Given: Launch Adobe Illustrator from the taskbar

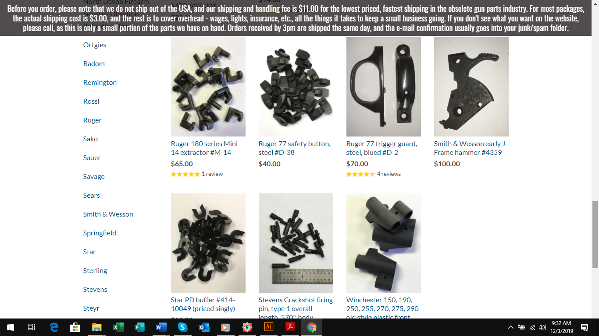Looking at the screenshot, I should [x=268, y=327].
